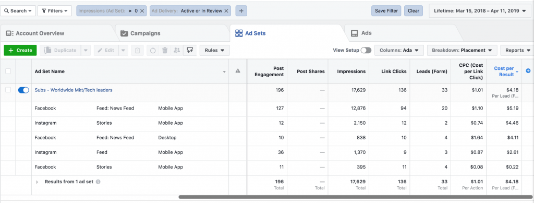This screenshot has width=534, height=203.
Task: Sort by Cost per Result column header
Action: [x=504, y=71]
